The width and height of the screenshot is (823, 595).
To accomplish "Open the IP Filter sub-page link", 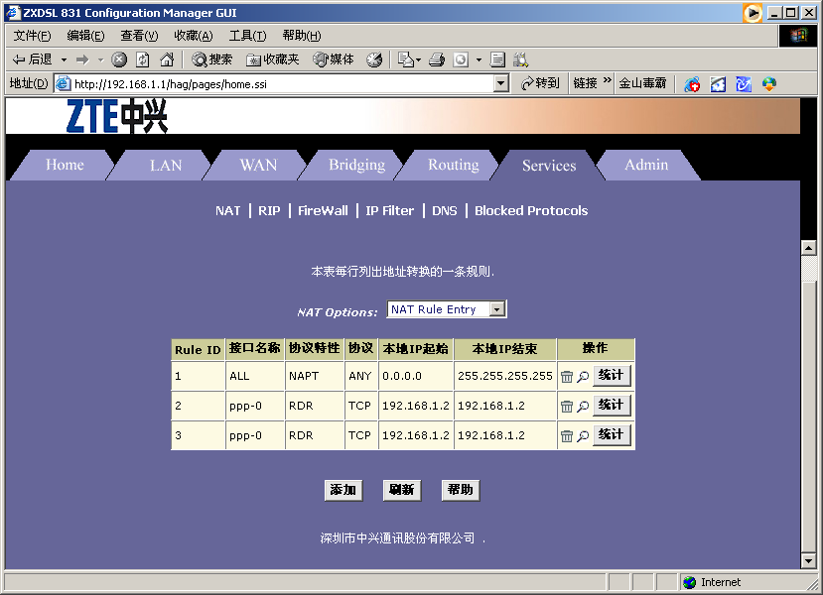I will tap(389, 211).
